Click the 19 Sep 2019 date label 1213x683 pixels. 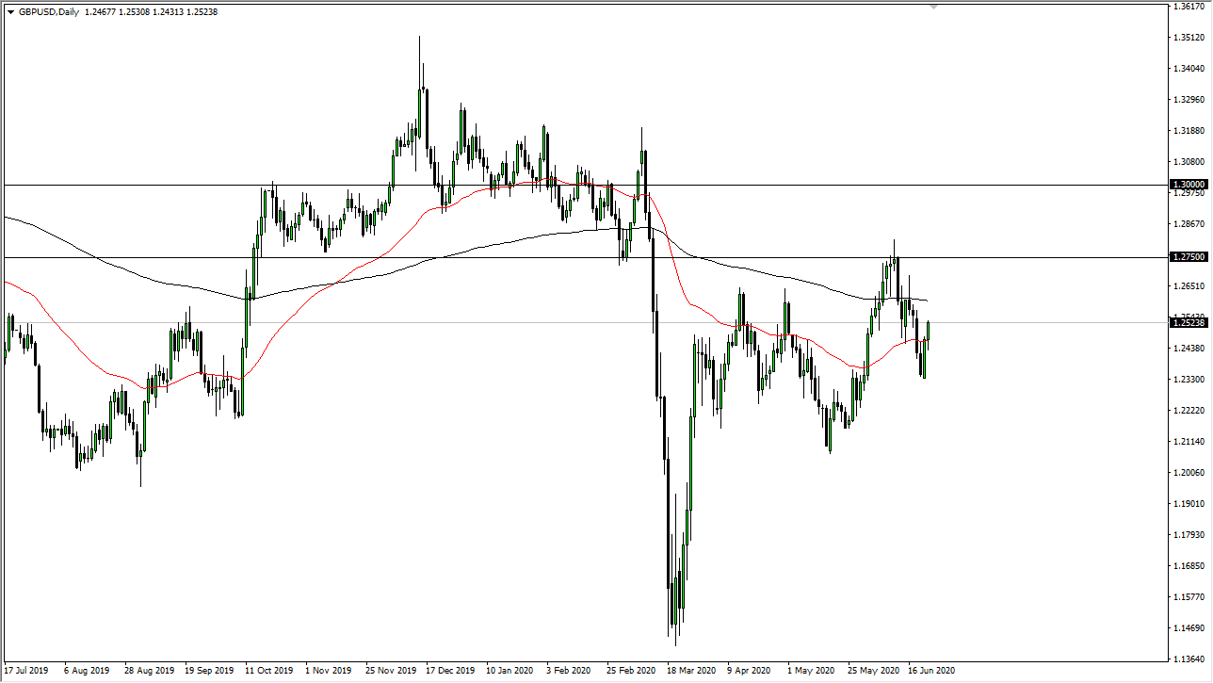click(209, 672)
